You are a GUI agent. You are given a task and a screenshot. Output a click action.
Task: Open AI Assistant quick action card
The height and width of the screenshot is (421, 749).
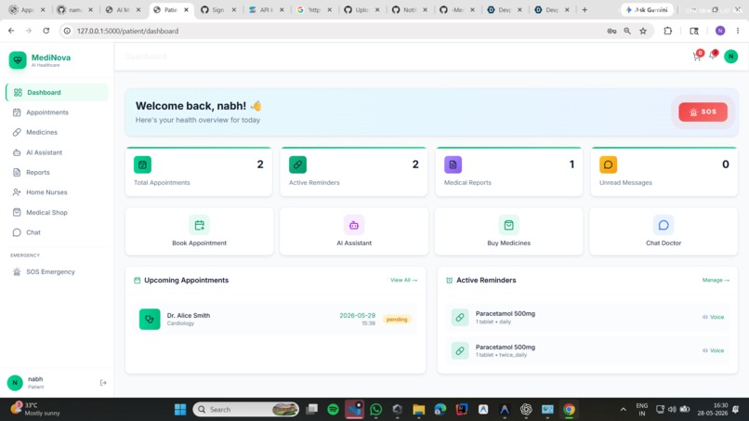(x=354, y=231)
